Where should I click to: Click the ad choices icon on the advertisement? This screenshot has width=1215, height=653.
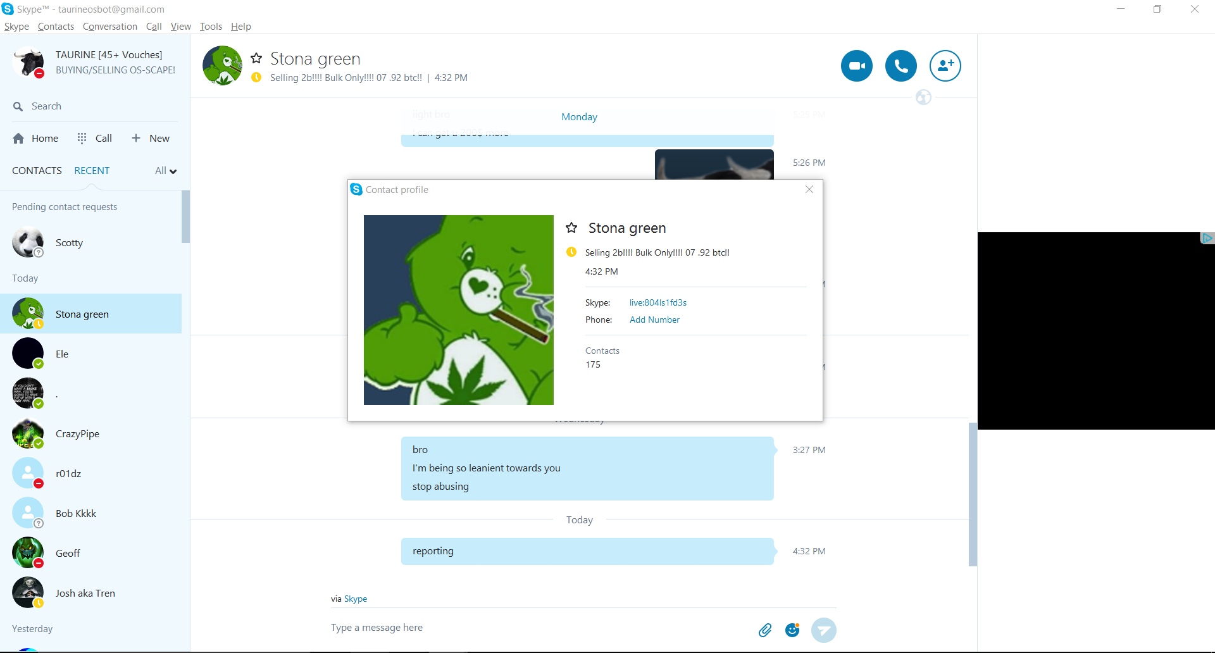coord(1207,238)
